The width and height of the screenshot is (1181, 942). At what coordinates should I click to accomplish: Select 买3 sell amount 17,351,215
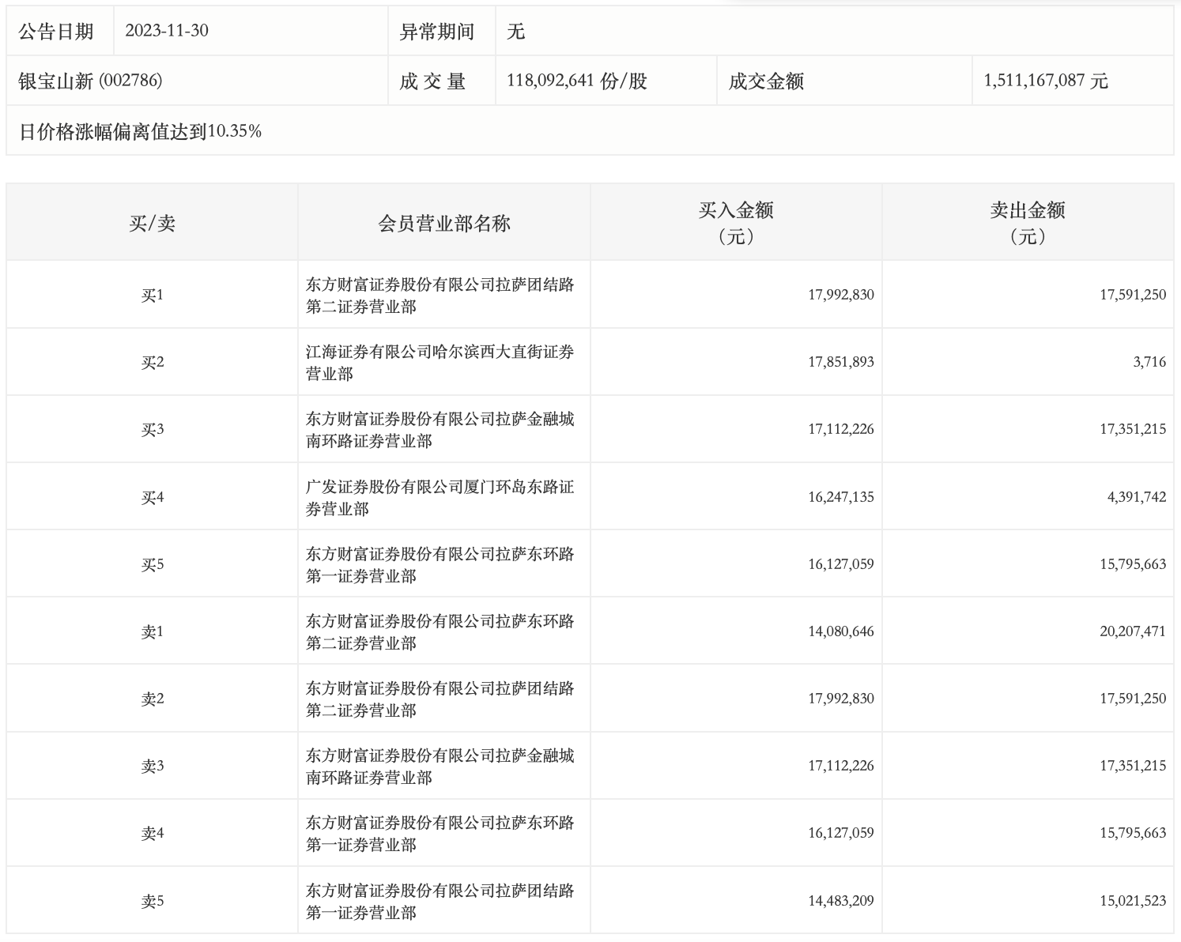[1133, 429]
